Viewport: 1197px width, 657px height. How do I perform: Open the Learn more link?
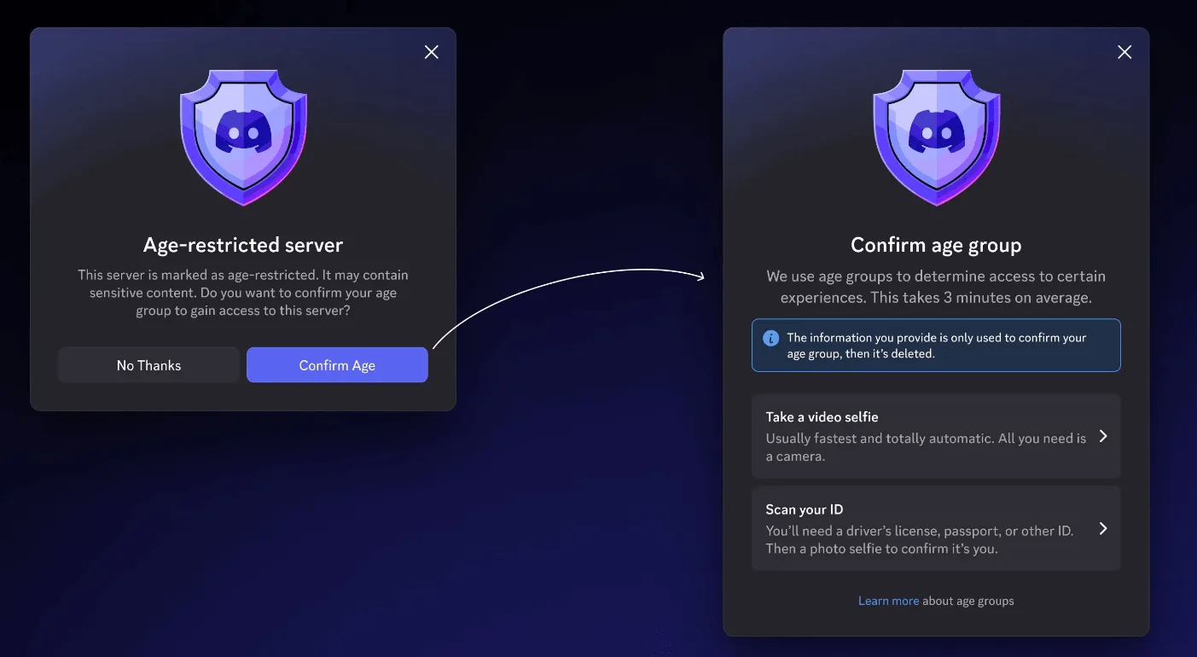pyautogui.click(x=888, y=601)
